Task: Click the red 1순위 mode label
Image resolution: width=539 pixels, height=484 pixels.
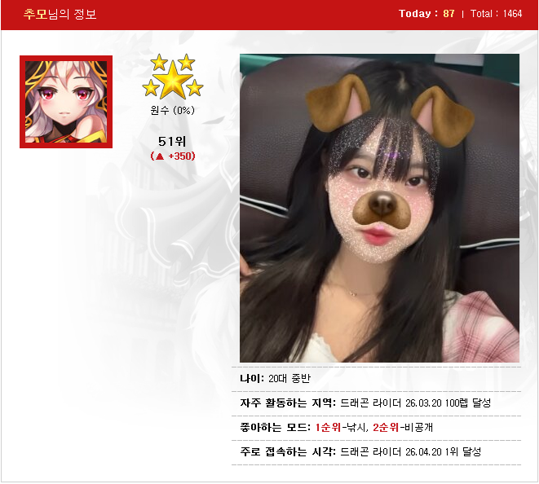Action: [x=328, y=427]
